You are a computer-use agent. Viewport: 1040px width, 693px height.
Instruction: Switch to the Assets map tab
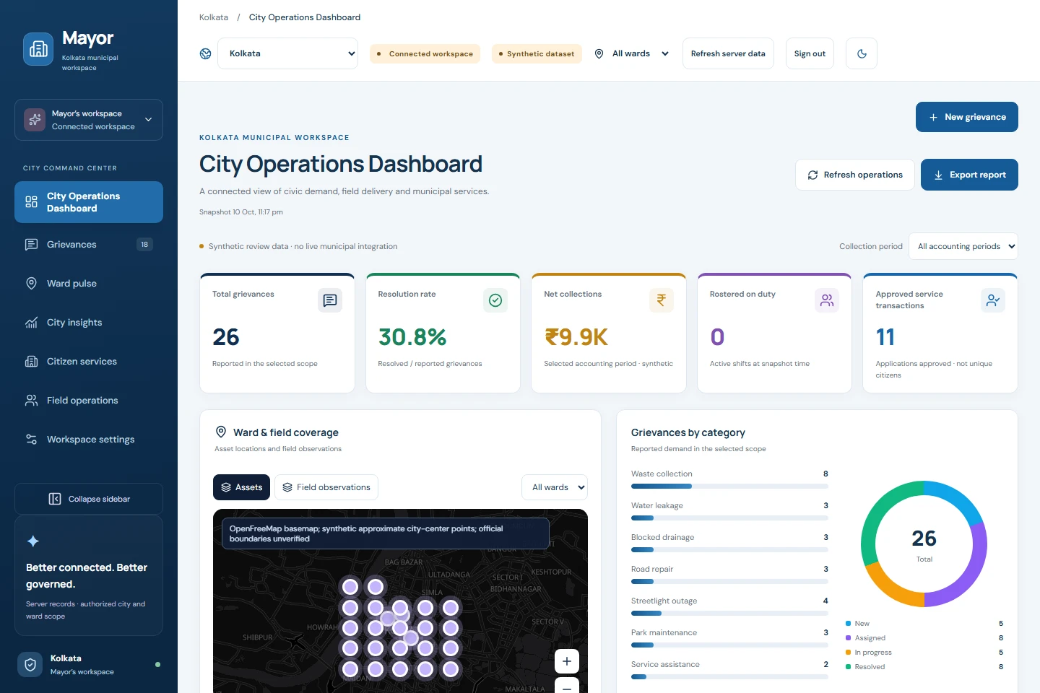point(242,487)
